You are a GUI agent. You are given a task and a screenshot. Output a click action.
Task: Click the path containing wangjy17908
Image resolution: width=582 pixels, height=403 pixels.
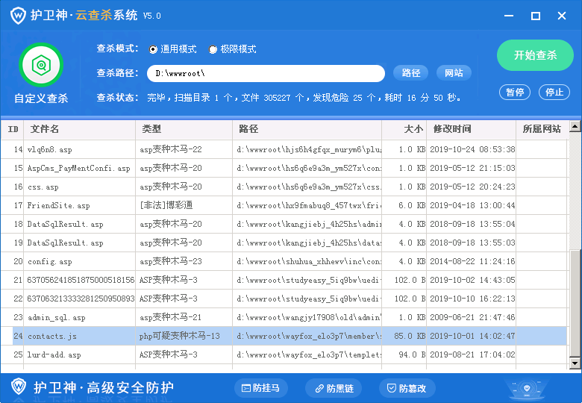coord(309,317)
